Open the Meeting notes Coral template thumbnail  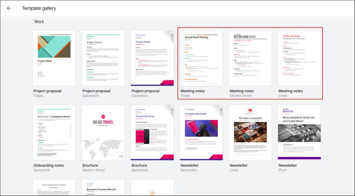coord(299,58)
